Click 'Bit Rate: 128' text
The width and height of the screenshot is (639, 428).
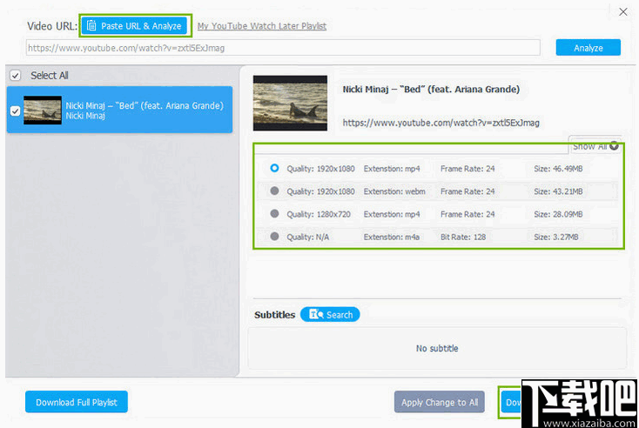coord(463,237)
